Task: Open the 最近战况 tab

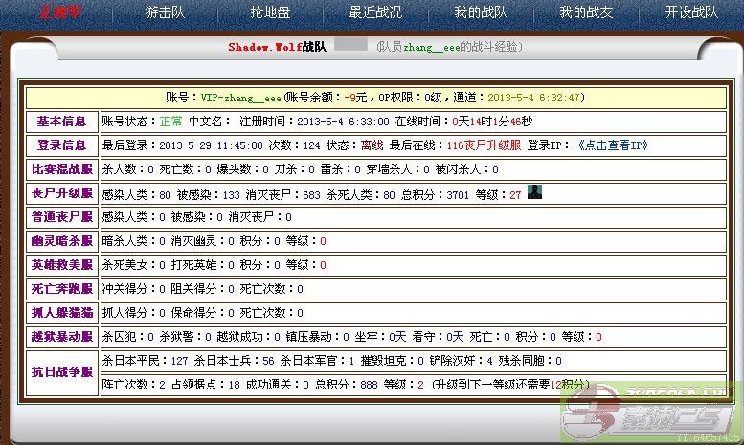Action: 376,12
